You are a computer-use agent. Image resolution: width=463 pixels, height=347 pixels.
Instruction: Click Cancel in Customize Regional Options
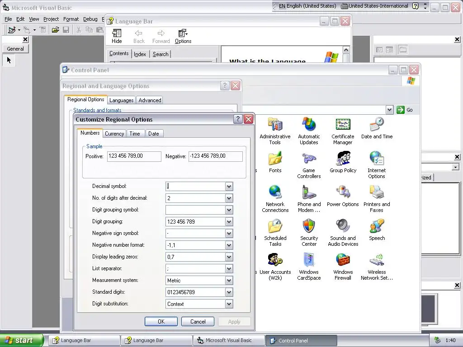click(x=198, y=322)
